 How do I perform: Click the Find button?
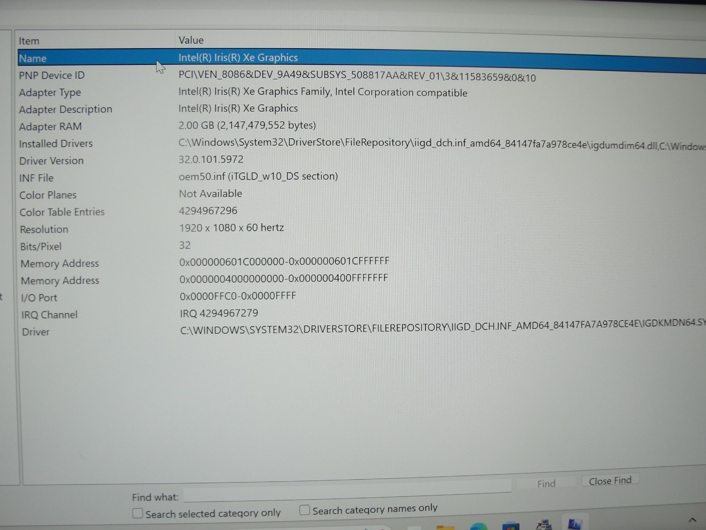pyautogui.click(x=546, y=484)
